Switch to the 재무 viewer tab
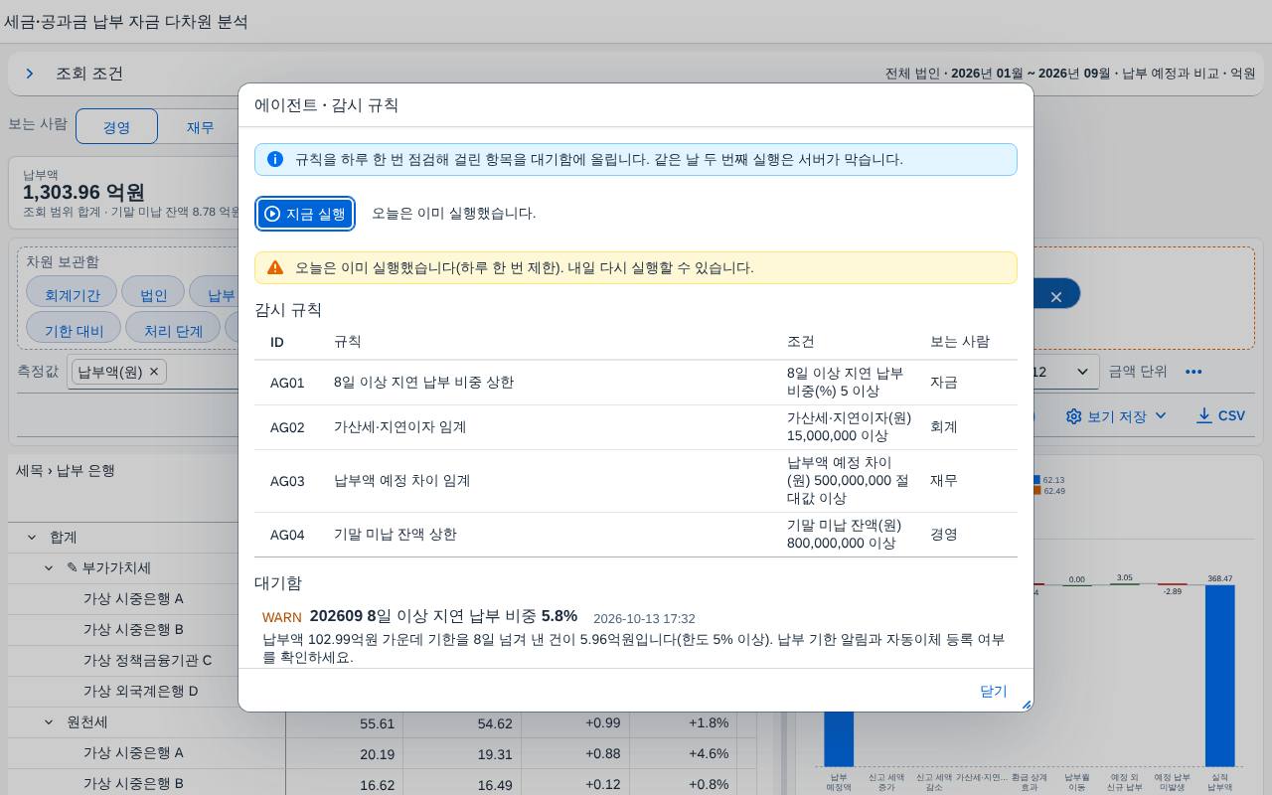Image resolution: width=1272 pixels, height=795 pixels. (x=200, y=126)
